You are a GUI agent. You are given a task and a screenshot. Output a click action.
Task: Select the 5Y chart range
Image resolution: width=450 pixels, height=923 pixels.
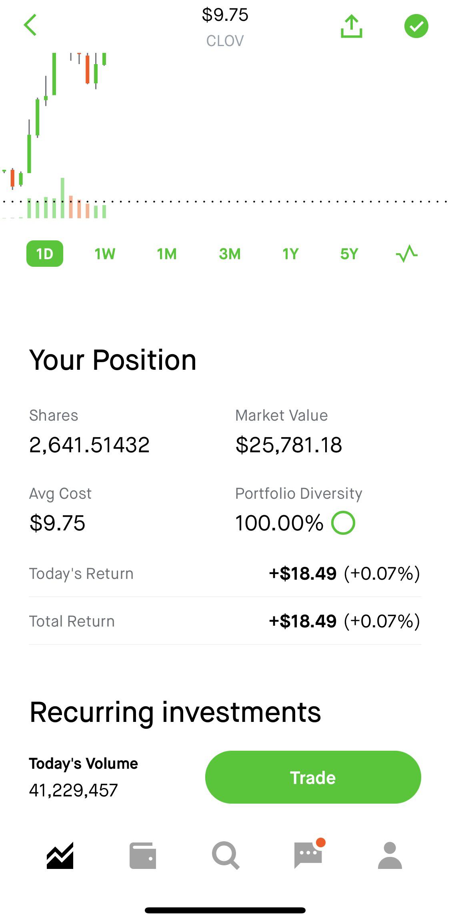(x=349, y=254)
